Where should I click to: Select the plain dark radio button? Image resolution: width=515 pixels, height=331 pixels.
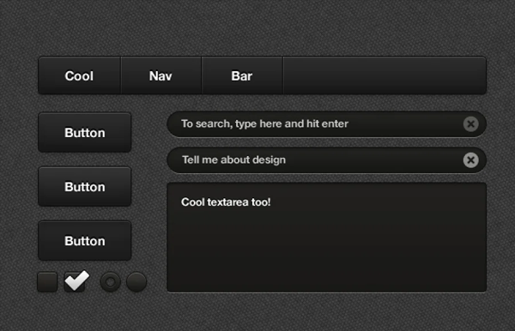coord(136,282)
